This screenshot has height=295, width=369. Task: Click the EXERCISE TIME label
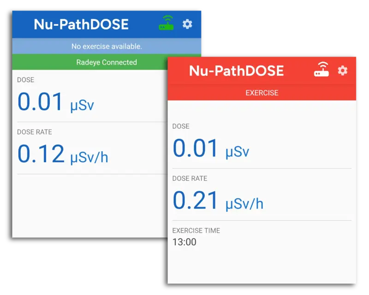tap(196, 230)
